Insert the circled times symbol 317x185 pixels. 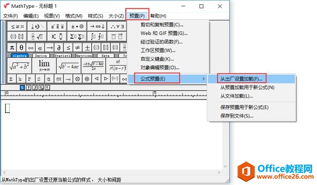click(x=78, y=79)
